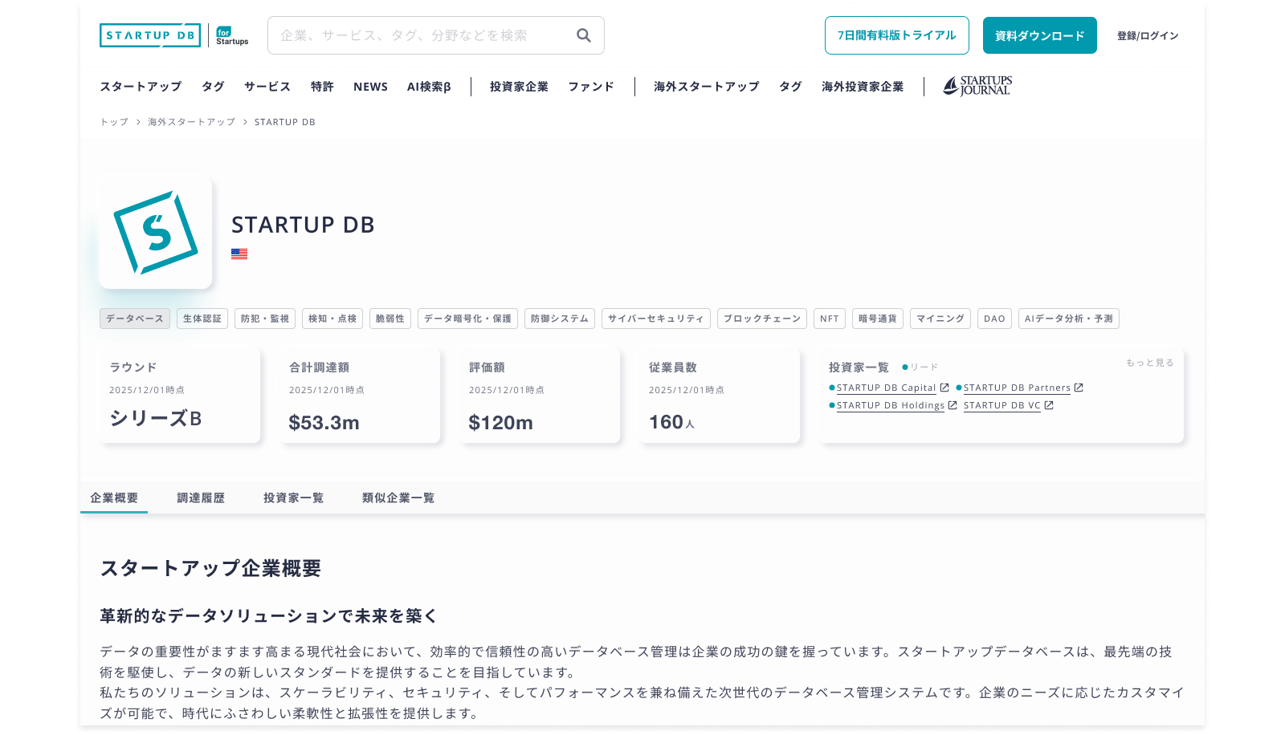Select the 生体認証 tag
The width and height of the screenshot is (1285, 735).
click(x=202, y=319)
